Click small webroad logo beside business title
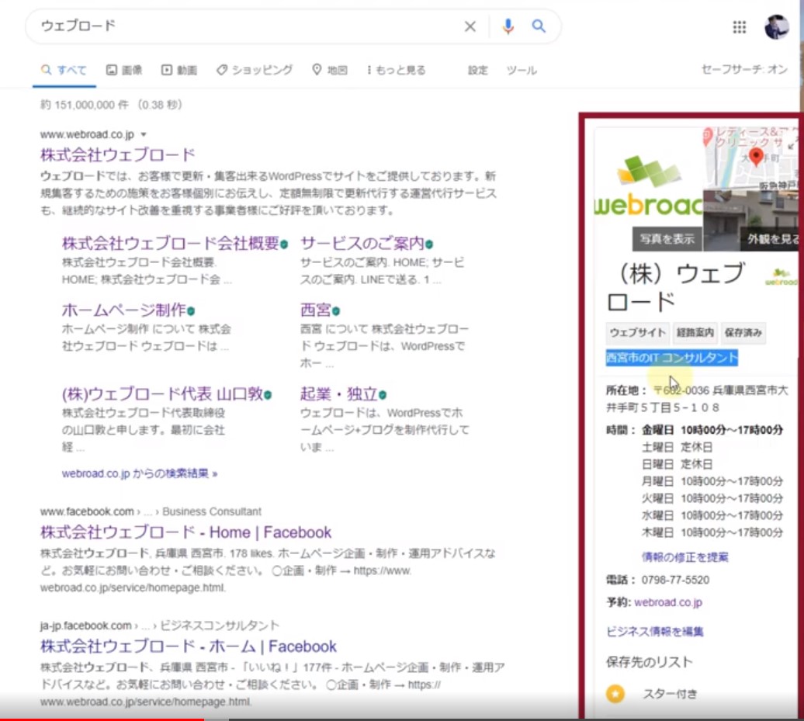 pyautogui.click(x=781, y=276)
